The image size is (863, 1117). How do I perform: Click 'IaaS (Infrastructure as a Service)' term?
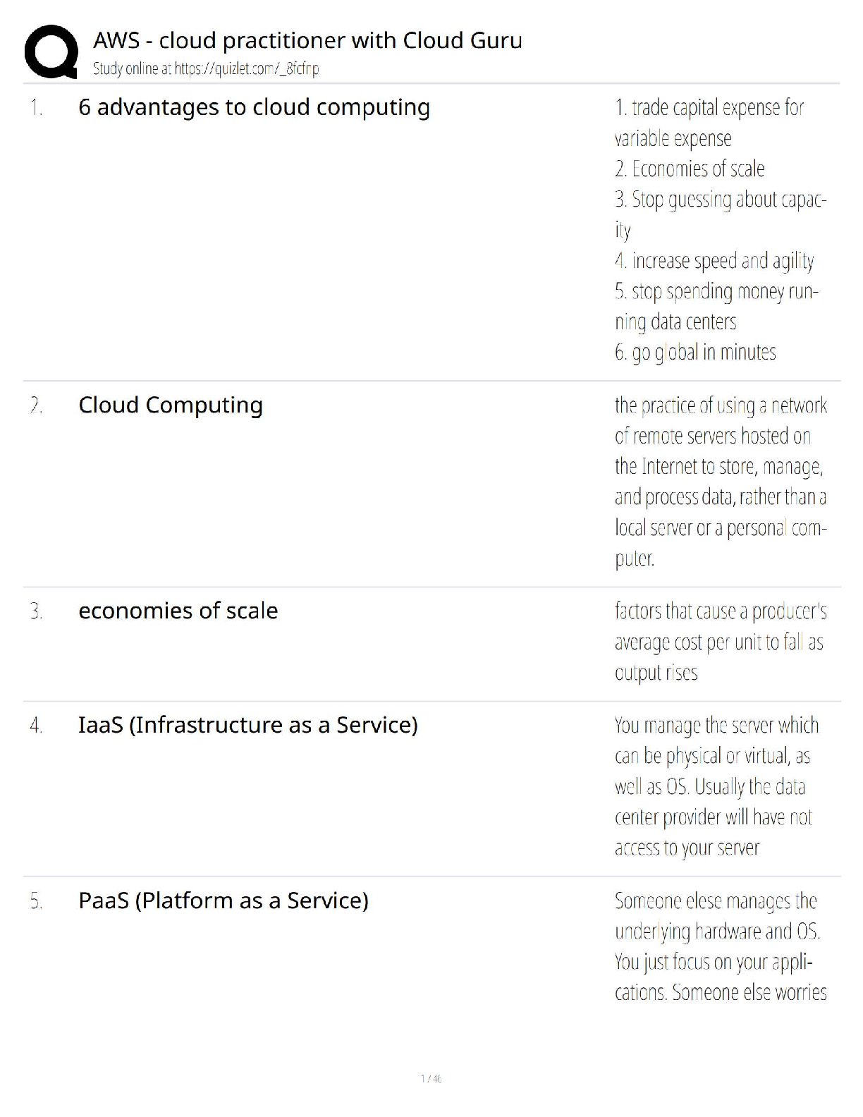coord(247,725)
